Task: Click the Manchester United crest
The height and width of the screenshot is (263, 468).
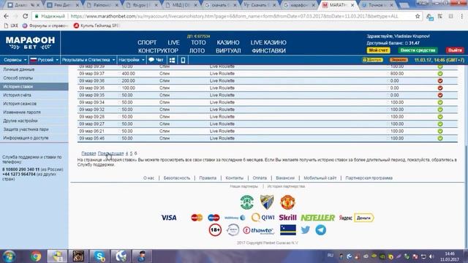Action: (x=287, y=202)
